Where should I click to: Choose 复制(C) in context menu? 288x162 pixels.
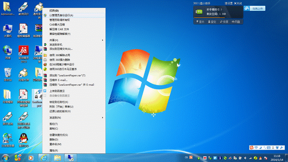(74, 129)
